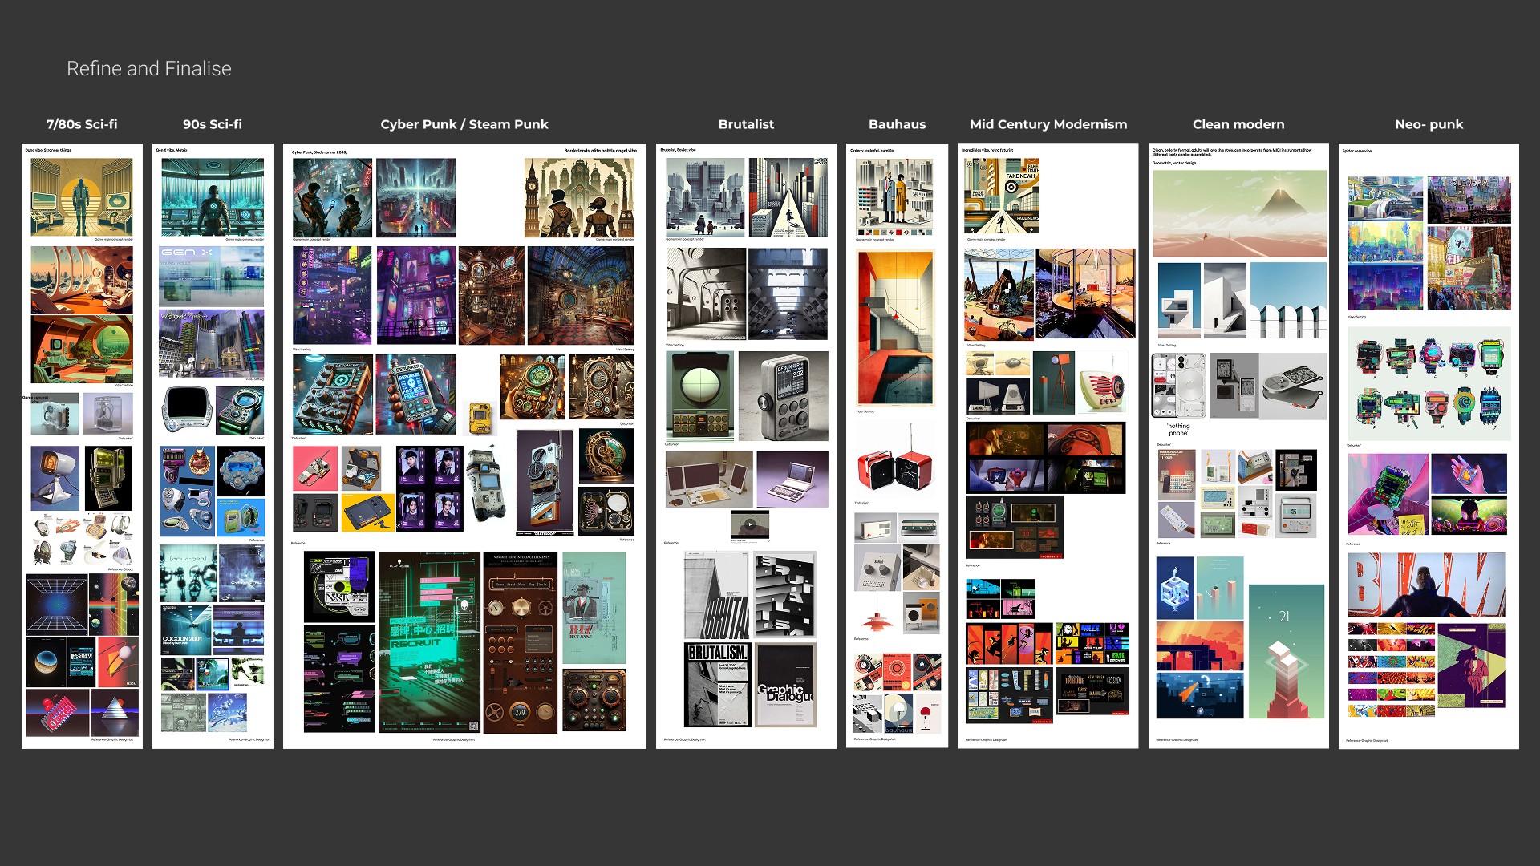This screenshot has width=1540, height=866.
Task: Play the video in the Brutalist column
Action: tap(749, 524)
